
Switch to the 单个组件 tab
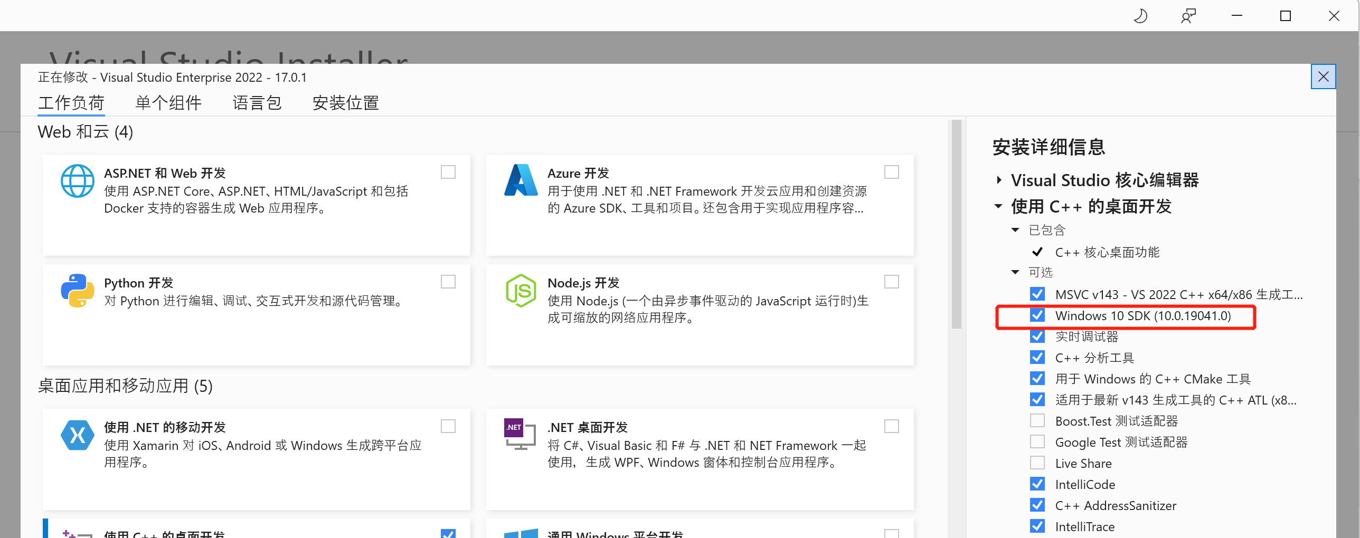[168, 103]
